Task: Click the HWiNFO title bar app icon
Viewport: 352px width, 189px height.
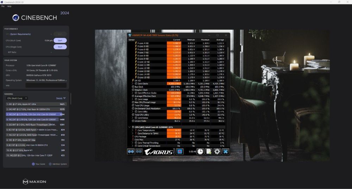Action: coord(130,35)
